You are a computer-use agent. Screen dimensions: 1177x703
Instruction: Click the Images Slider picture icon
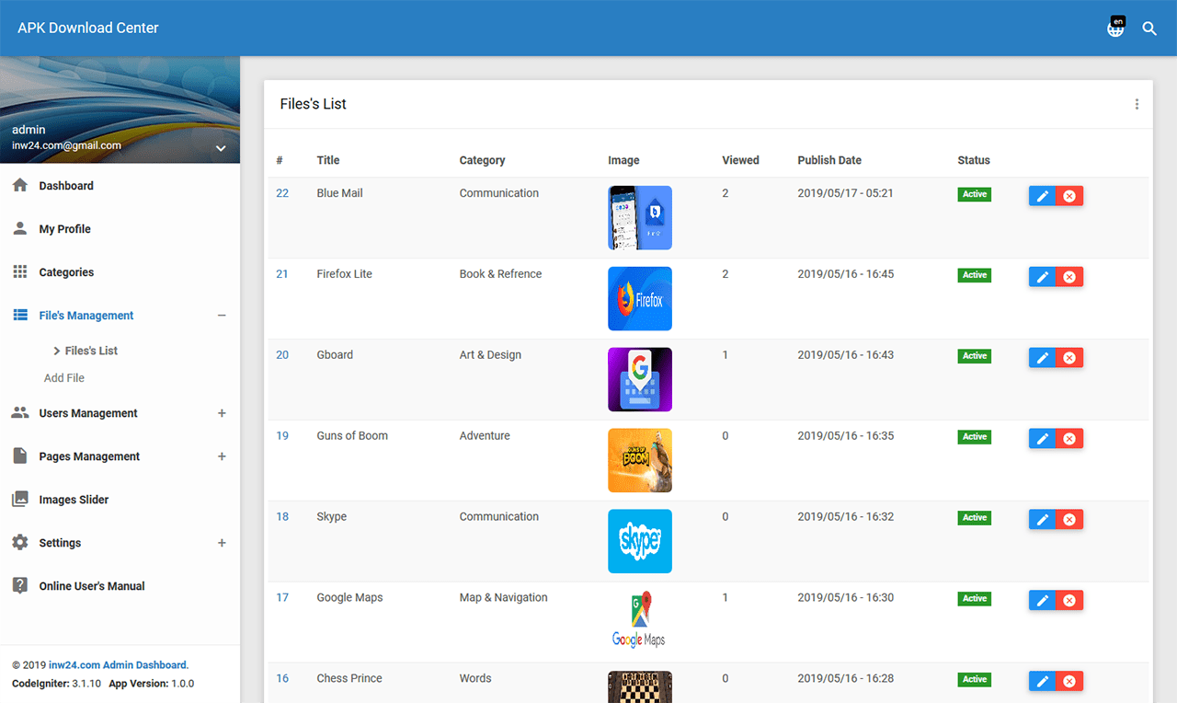(19, 500)
